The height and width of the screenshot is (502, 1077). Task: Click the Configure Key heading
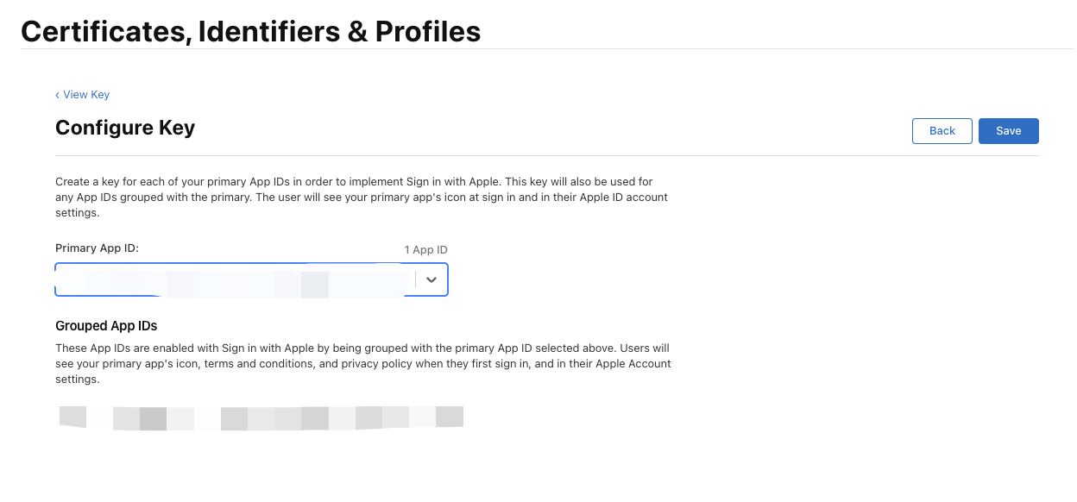125,128
